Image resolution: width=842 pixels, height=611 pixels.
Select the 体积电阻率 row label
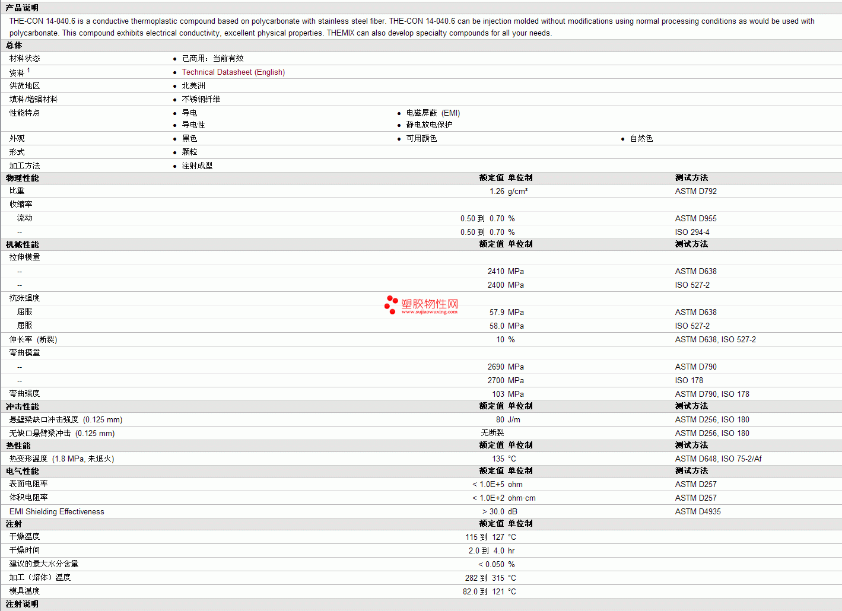click(x=28, y=498)
